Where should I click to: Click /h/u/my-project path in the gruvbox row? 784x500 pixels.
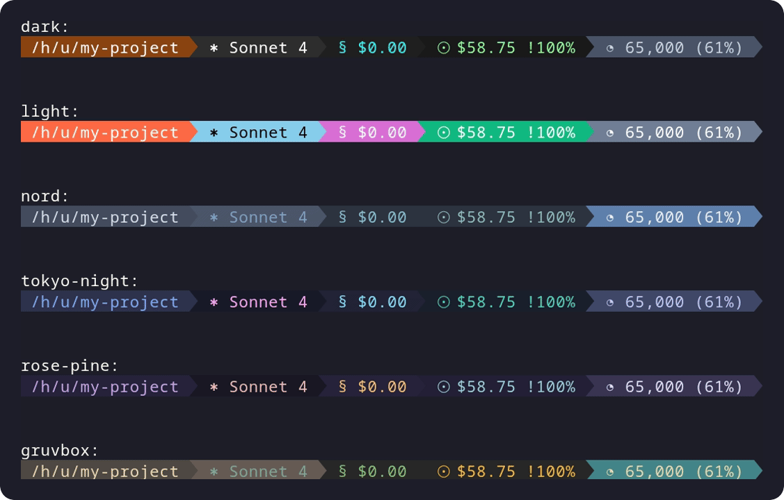click(x=105, y=472)
